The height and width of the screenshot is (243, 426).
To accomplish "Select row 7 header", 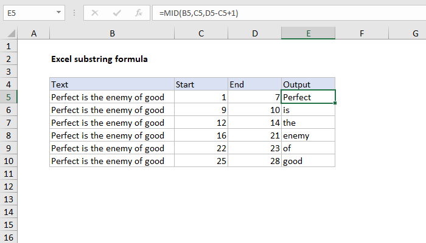I will pyautogui.click(x=9, y=123).
